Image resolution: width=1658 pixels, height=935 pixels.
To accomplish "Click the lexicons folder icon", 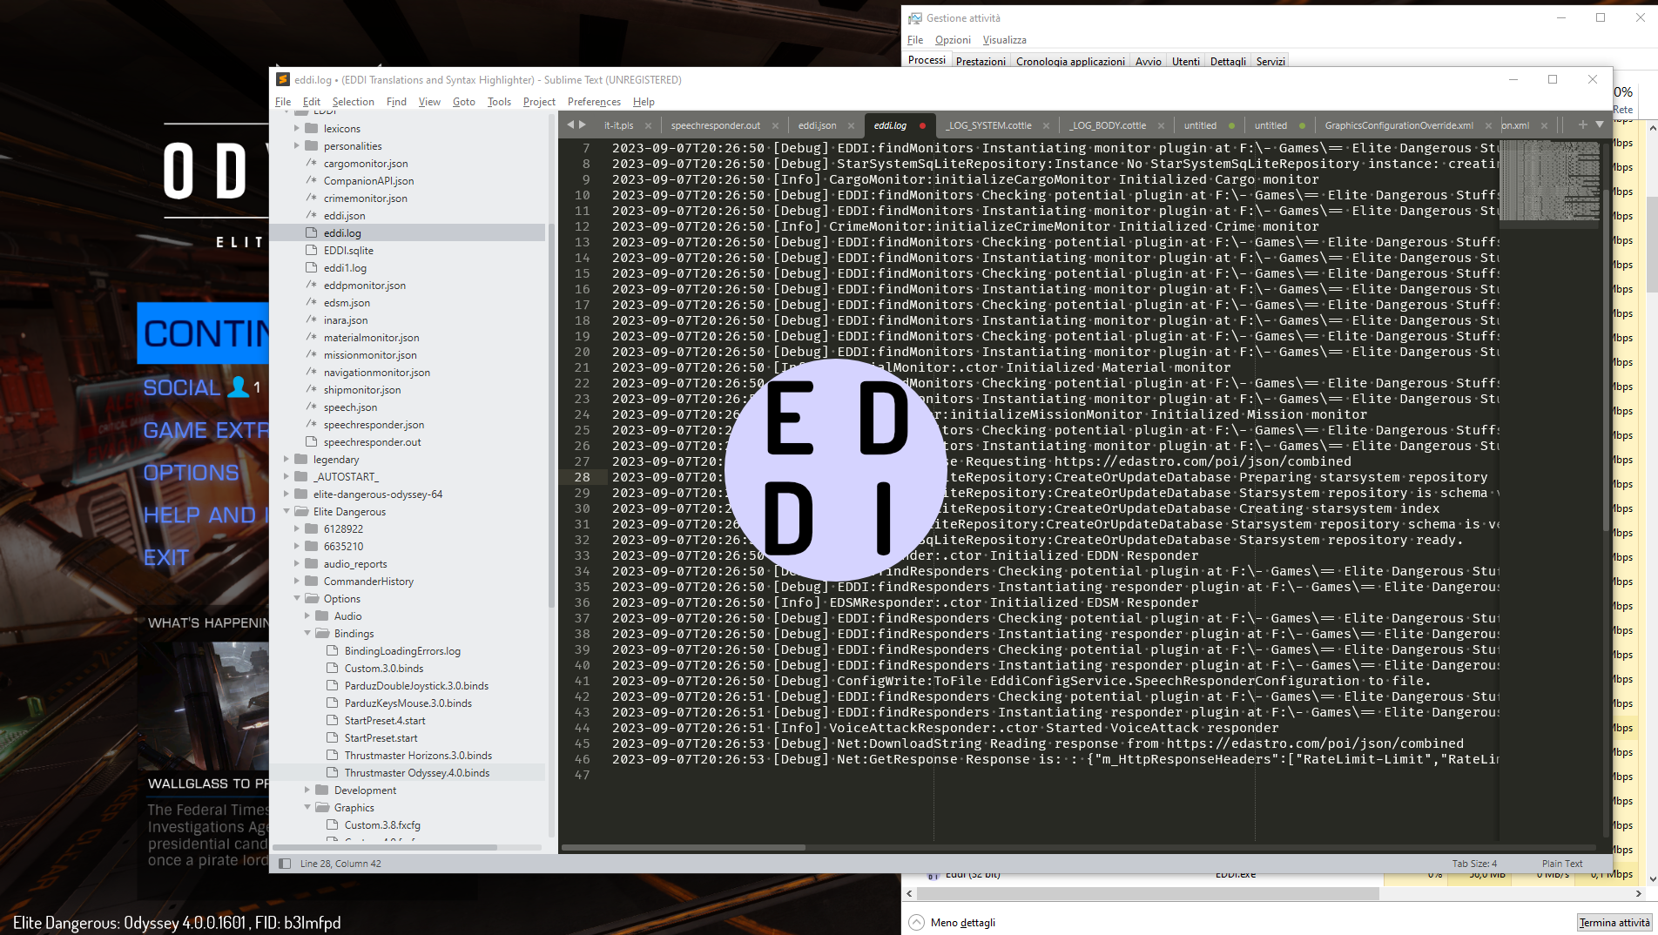I will tap(311, 128).
